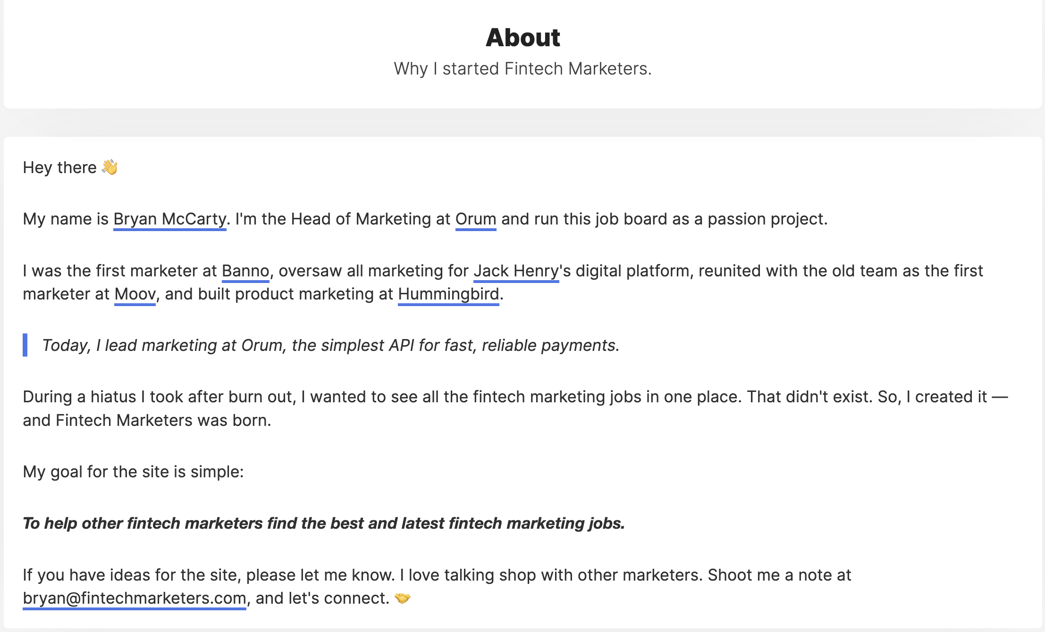Visit the Banno link
Image resolution: width=1045 pixels, height=632 pixels.
pos(245,271)
